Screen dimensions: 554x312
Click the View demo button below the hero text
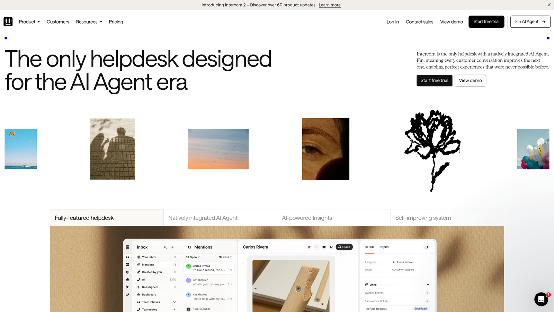point(470,80)
